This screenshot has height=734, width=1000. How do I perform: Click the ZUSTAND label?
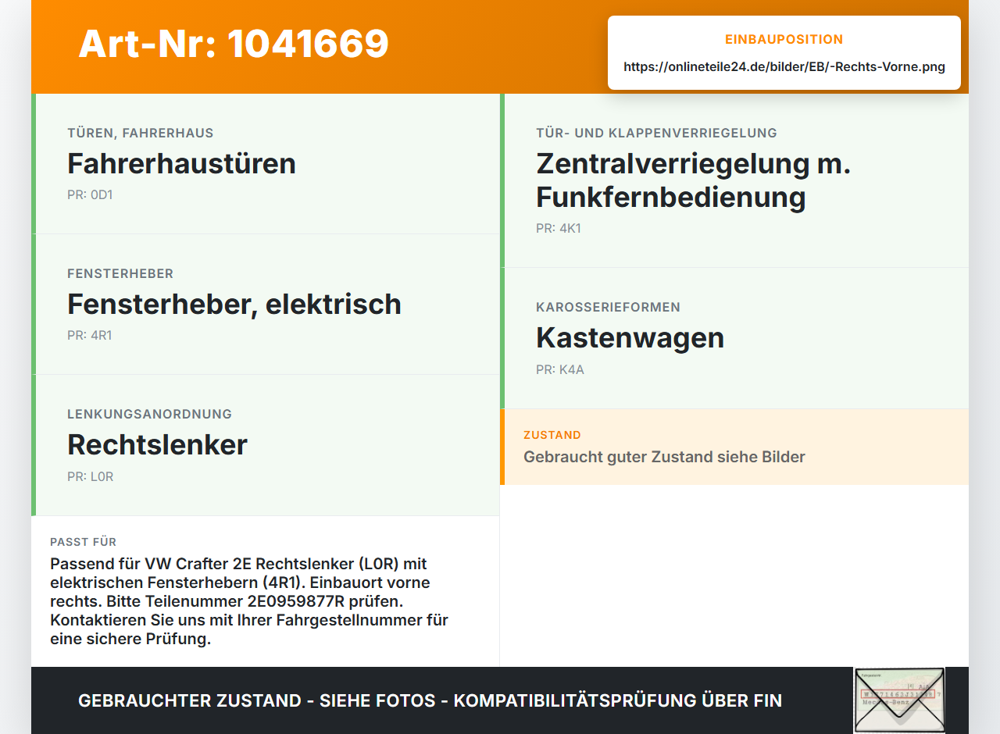[x=552, y=435]
